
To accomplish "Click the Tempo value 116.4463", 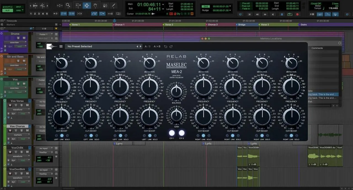I will (333, 8).
